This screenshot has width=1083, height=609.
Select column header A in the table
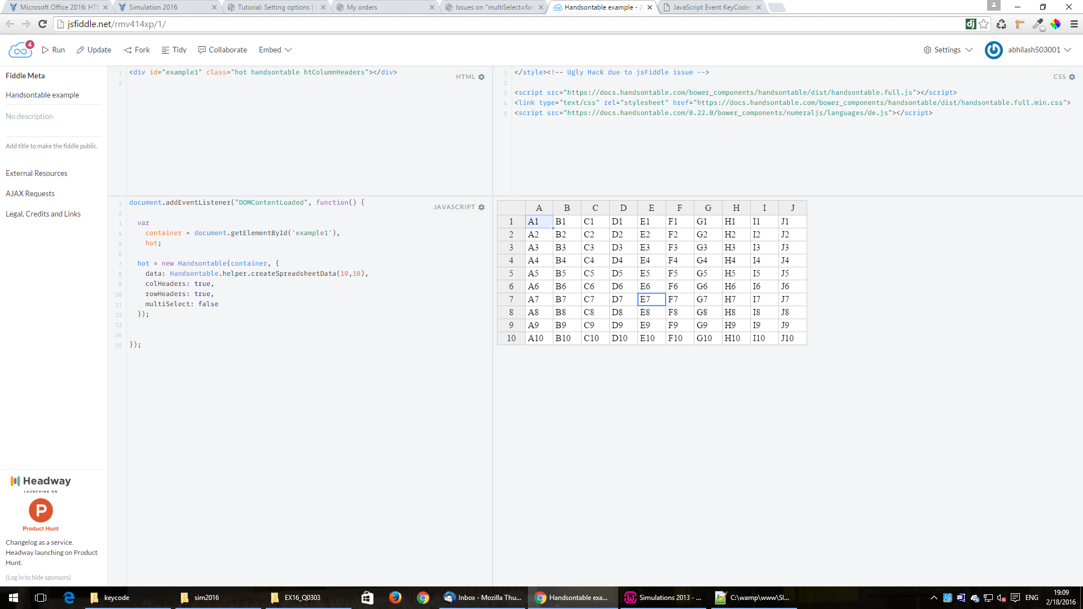point(539,208)
